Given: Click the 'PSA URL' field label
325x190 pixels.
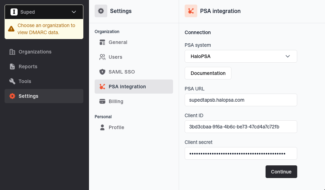Looking at the screenshot, I should tap(195, 89).
